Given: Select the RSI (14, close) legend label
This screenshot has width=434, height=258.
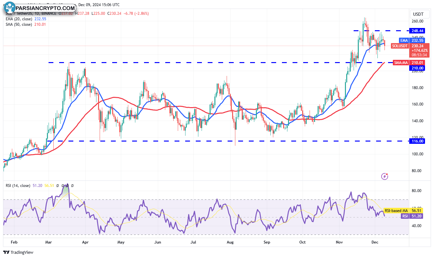Looking at the screenshot, I should (18, 186).
